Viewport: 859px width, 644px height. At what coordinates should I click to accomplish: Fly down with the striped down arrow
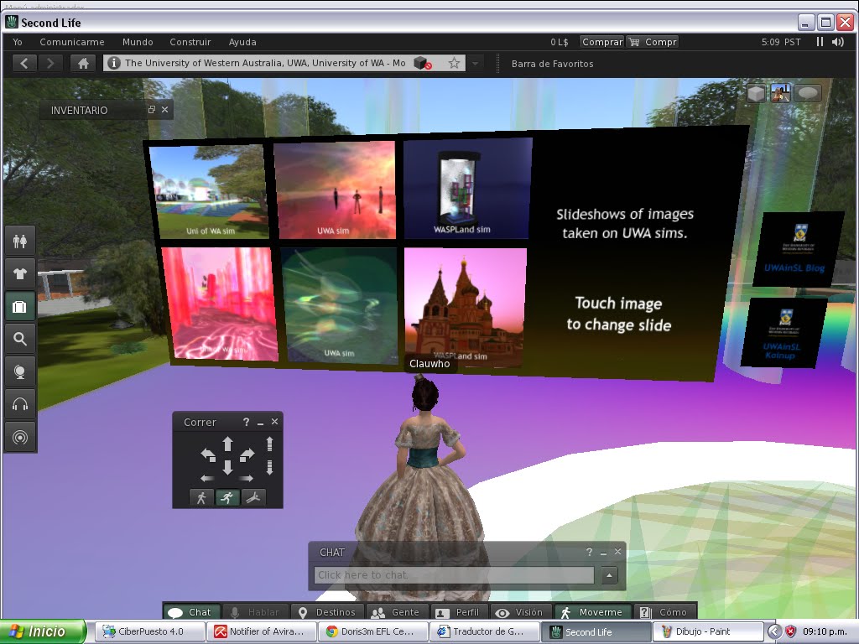point(269,467)
